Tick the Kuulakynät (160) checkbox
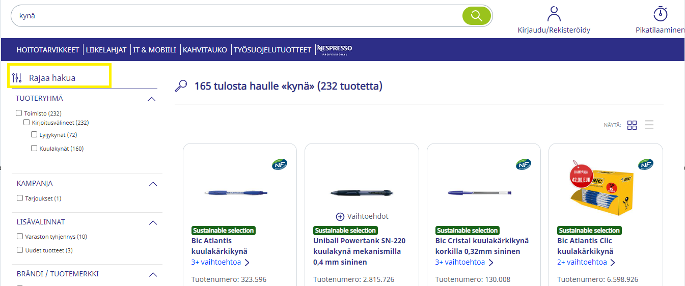The image size is (685, 286). click(x=34, y=148)
